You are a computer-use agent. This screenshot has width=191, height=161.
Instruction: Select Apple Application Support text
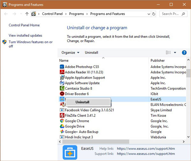click(85, 77)
